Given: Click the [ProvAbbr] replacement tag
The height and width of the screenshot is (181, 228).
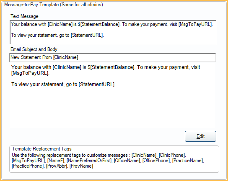Looking at the screenshot, I should (x=57, y=166).
